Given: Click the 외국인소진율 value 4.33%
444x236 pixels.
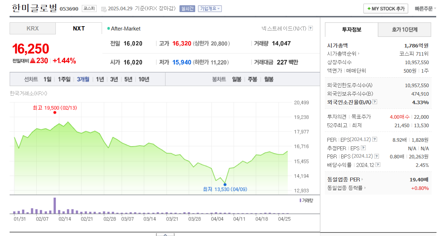Looking at the screenshot, I should coord(421,102).
